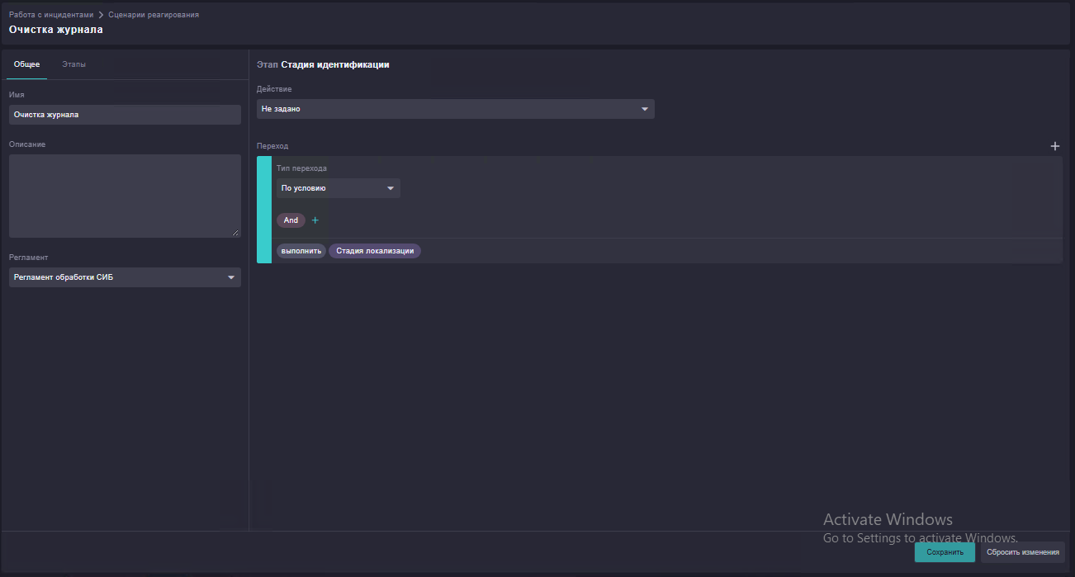Click the Стадия идентификации stage heading
1075x577 pixels.
click(334, 64)
